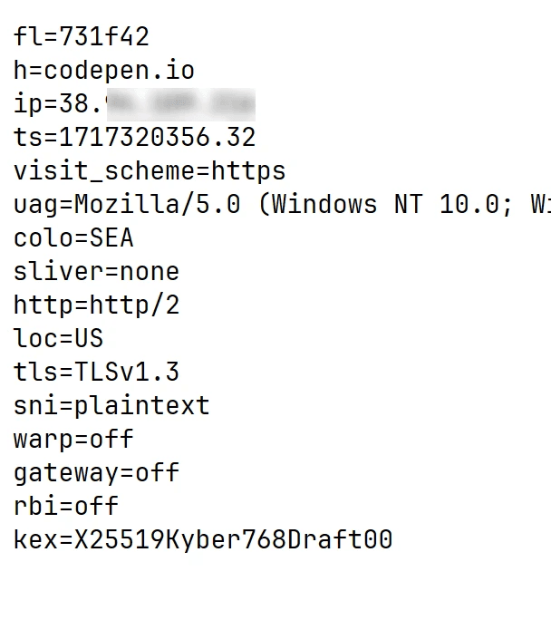Click the tls=TLSv1.3 line
The height and width of the screenshot is (620, 551).
coord(96,373)
